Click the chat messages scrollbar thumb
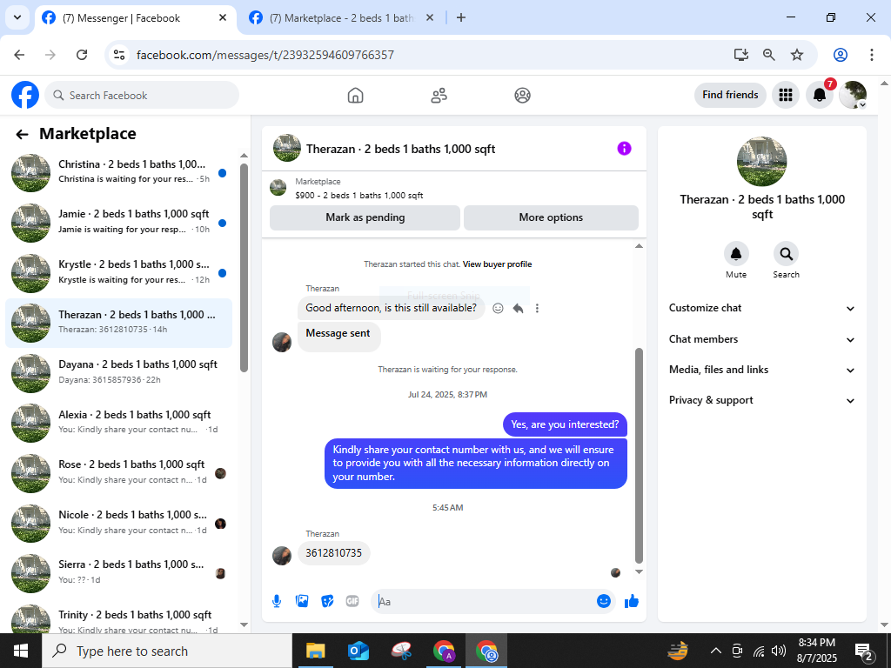Viewport: 891px width, 668px height. [639, 456]
